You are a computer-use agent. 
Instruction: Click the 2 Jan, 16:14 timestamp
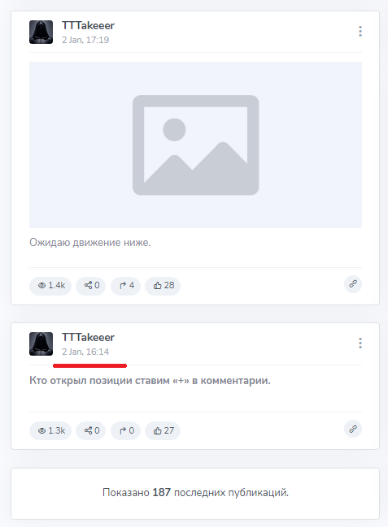click(85, 352)
